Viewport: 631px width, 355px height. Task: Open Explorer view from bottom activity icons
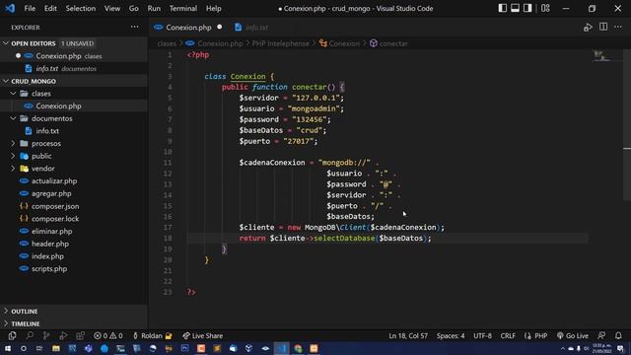click(12, 335)
